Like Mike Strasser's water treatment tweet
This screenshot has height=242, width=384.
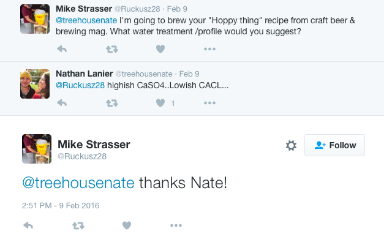pyautogui.click(x=160, y=49)
